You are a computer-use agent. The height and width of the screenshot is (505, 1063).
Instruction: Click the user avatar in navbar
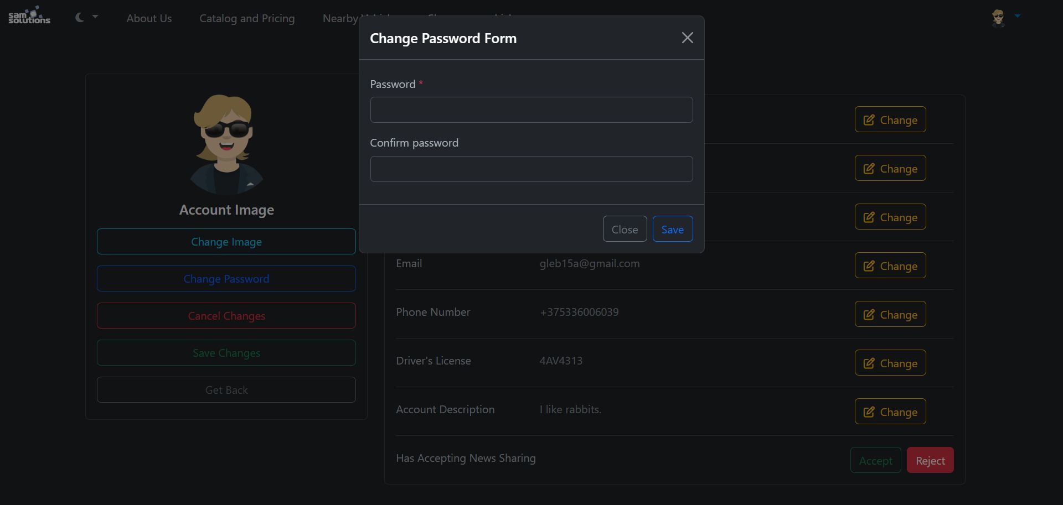pos(998,18)
